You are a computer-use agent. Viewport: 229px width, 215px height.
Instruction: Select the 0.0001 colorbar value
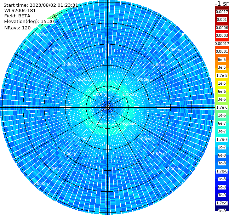[x=222, y=51]
